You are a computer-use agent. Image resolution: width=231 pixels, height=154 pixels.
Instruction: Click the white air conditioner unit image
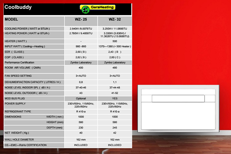coord(178,109)
